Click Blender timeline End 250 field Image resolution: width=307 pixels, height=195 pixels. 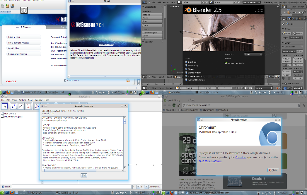point(207,88)
